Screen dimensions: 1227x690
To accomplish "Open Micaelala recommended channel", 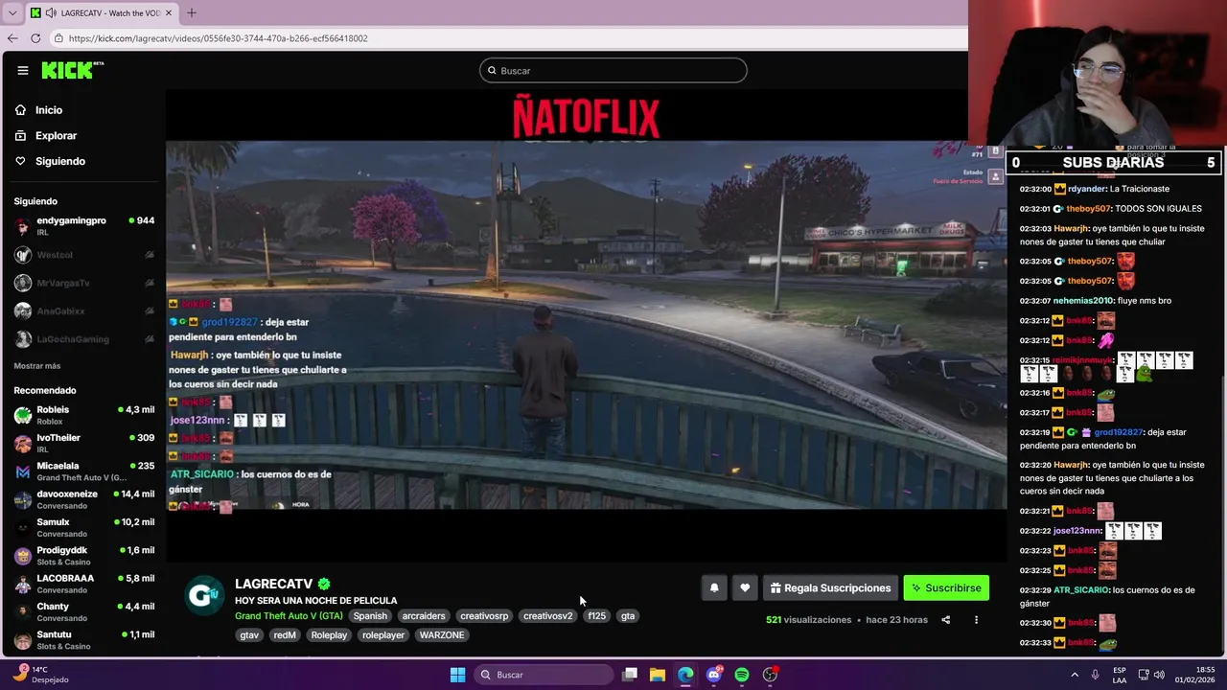I will (84, 471).
